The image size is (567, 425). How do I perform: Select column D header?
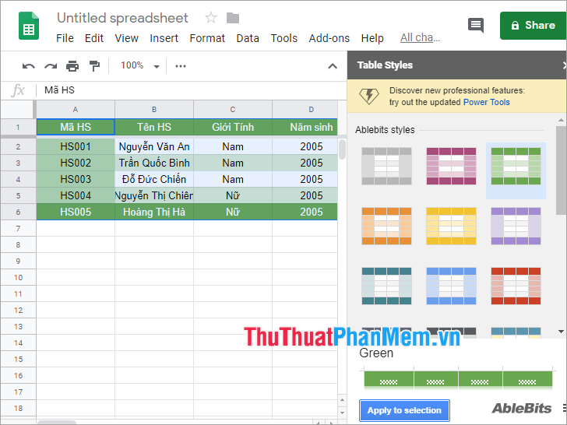point(305,110)
